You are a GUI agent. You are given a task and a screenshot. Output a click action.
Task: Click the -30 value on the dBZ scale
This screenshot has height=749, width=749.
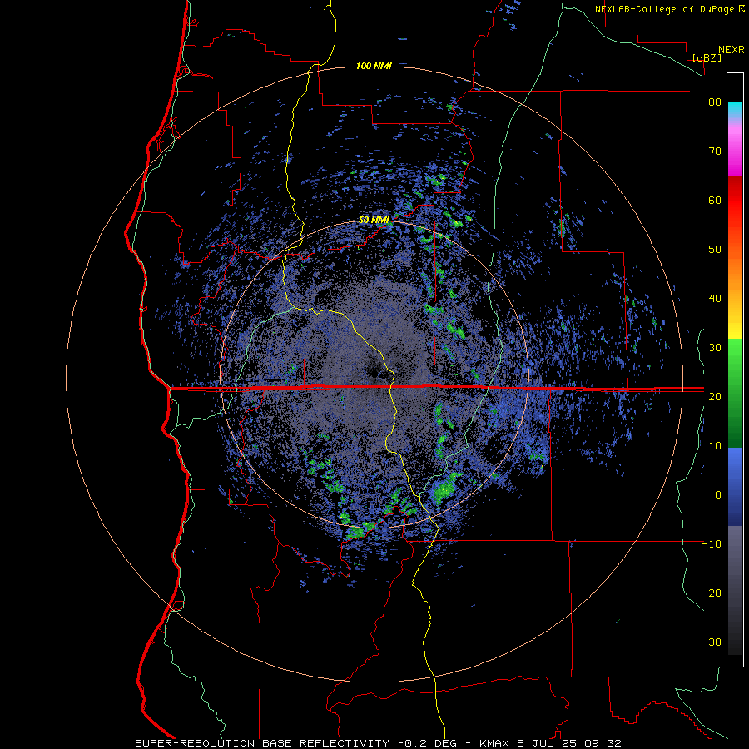(712, 642)
